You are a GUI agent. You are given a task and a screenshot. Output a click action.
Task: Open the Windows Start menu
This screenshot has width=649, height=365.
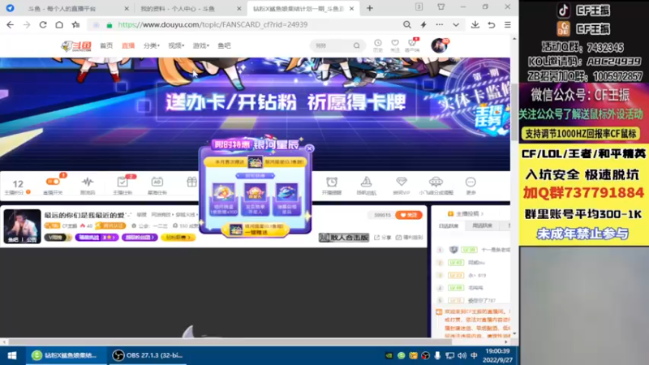[x=12, y=355]
